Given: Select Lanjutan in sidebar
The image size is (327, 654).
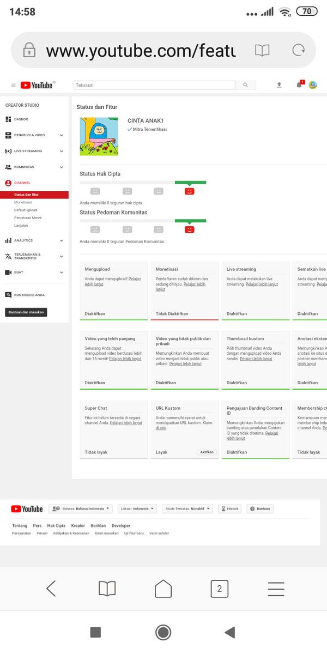Looking at the screenshot, I should pos(21,225).
